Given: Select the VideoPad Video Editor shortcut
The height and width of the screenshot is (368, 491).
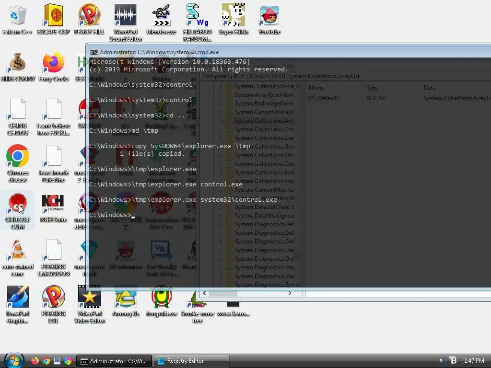Looking at the screenshot, I should point(90,304).
